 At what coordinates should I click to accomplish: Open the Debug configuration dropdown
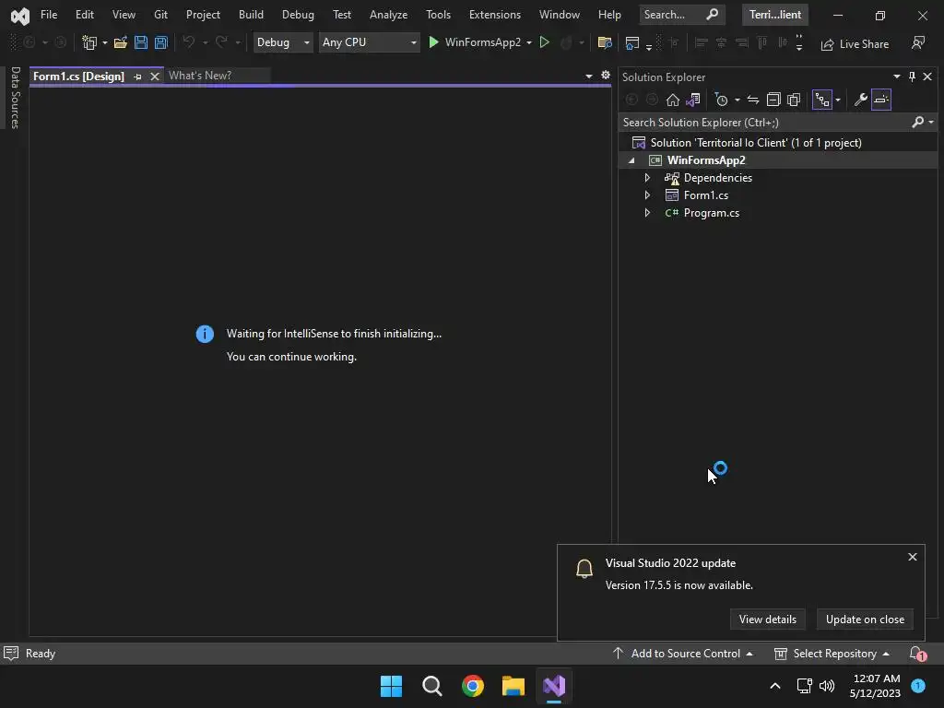point(283,42)
